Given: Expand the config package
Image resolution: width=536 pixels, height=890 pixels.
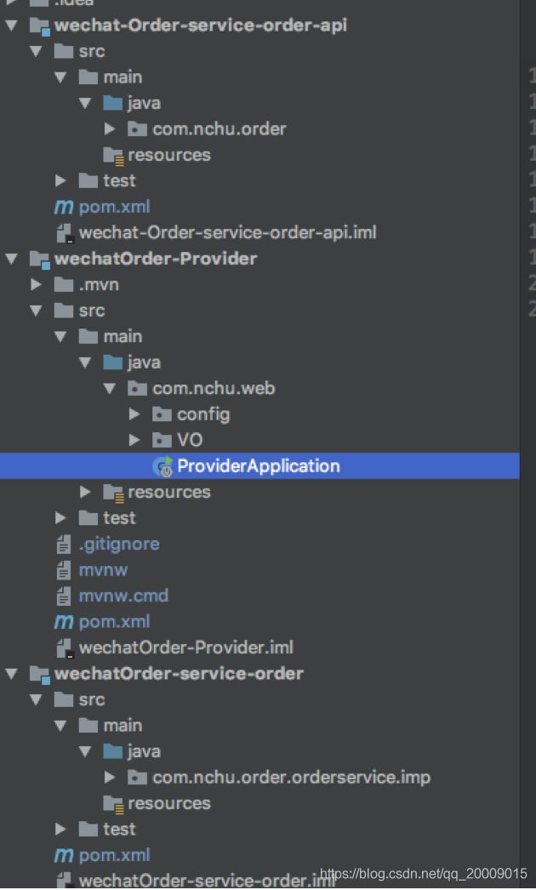Looking at the screenshot, I should tap(134, 414).
